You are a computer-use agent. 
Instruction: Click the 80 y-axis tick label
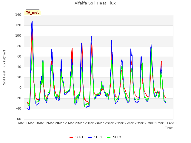[x=19, y=46]
